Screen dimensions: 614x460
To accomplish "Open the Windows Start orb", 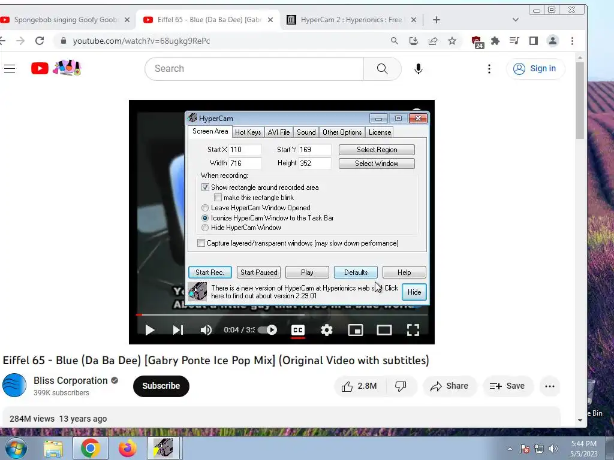I will pyautogui.click(x=16, y=448).
